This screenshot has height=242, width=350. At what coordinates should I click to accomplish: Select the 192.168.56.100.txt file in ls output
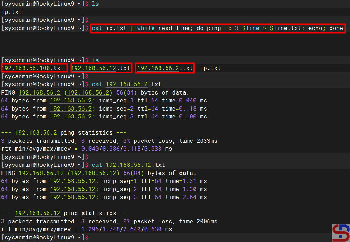[34, 68]
